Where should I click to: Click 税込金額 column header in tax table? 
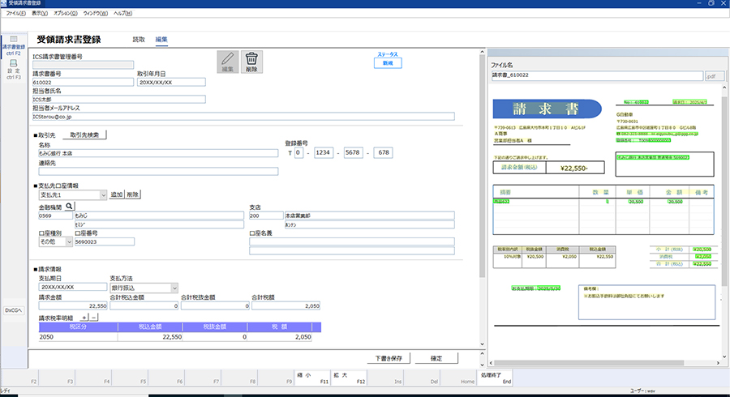(150, 327)
